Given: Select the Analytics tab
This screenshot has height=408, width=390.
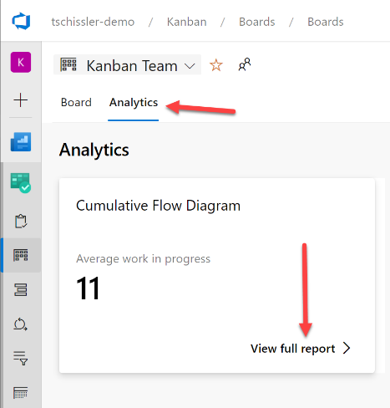Looking at the screenshot, I should [134, 102].
